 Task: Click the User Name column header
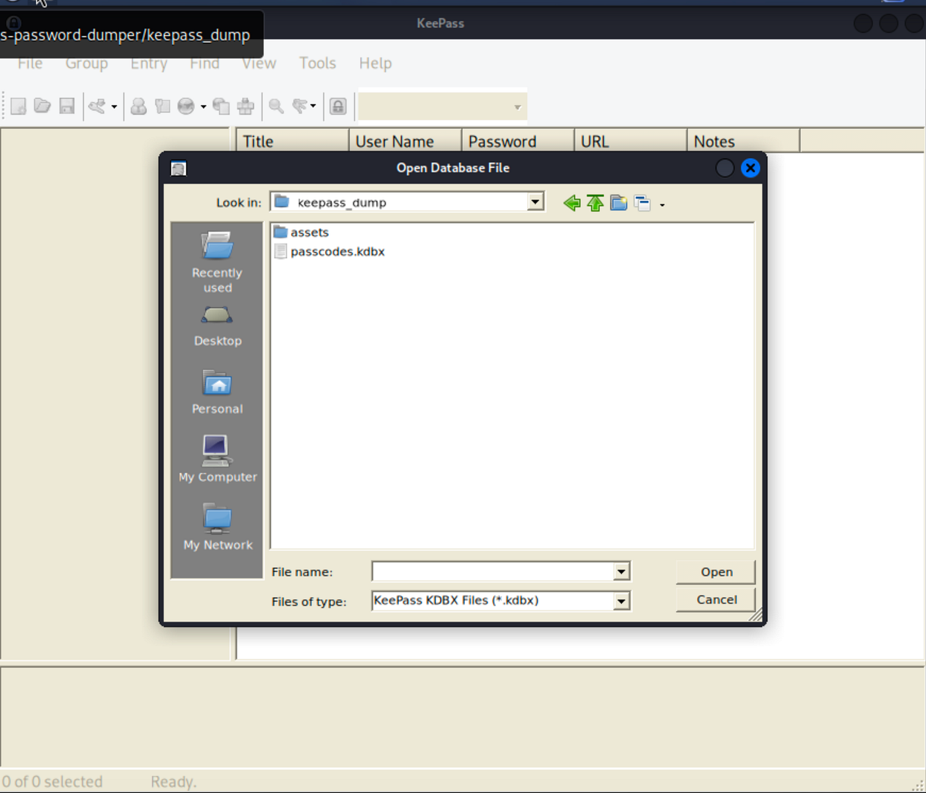(x=405, y=141)
